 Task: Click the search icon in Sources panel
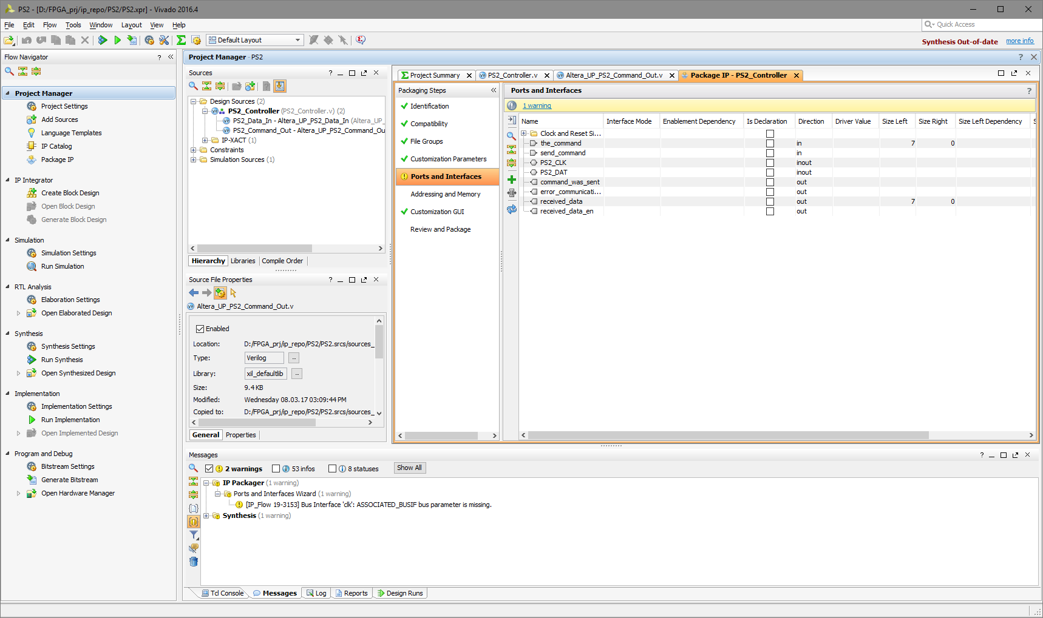(193, 86)
